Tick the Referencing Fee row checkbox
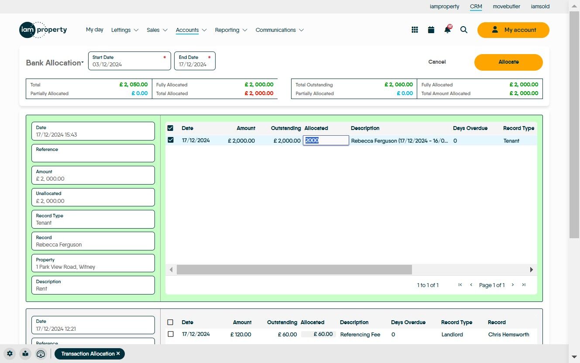The width and height of the screenshot is (580, 363). (x=171, y=334)
